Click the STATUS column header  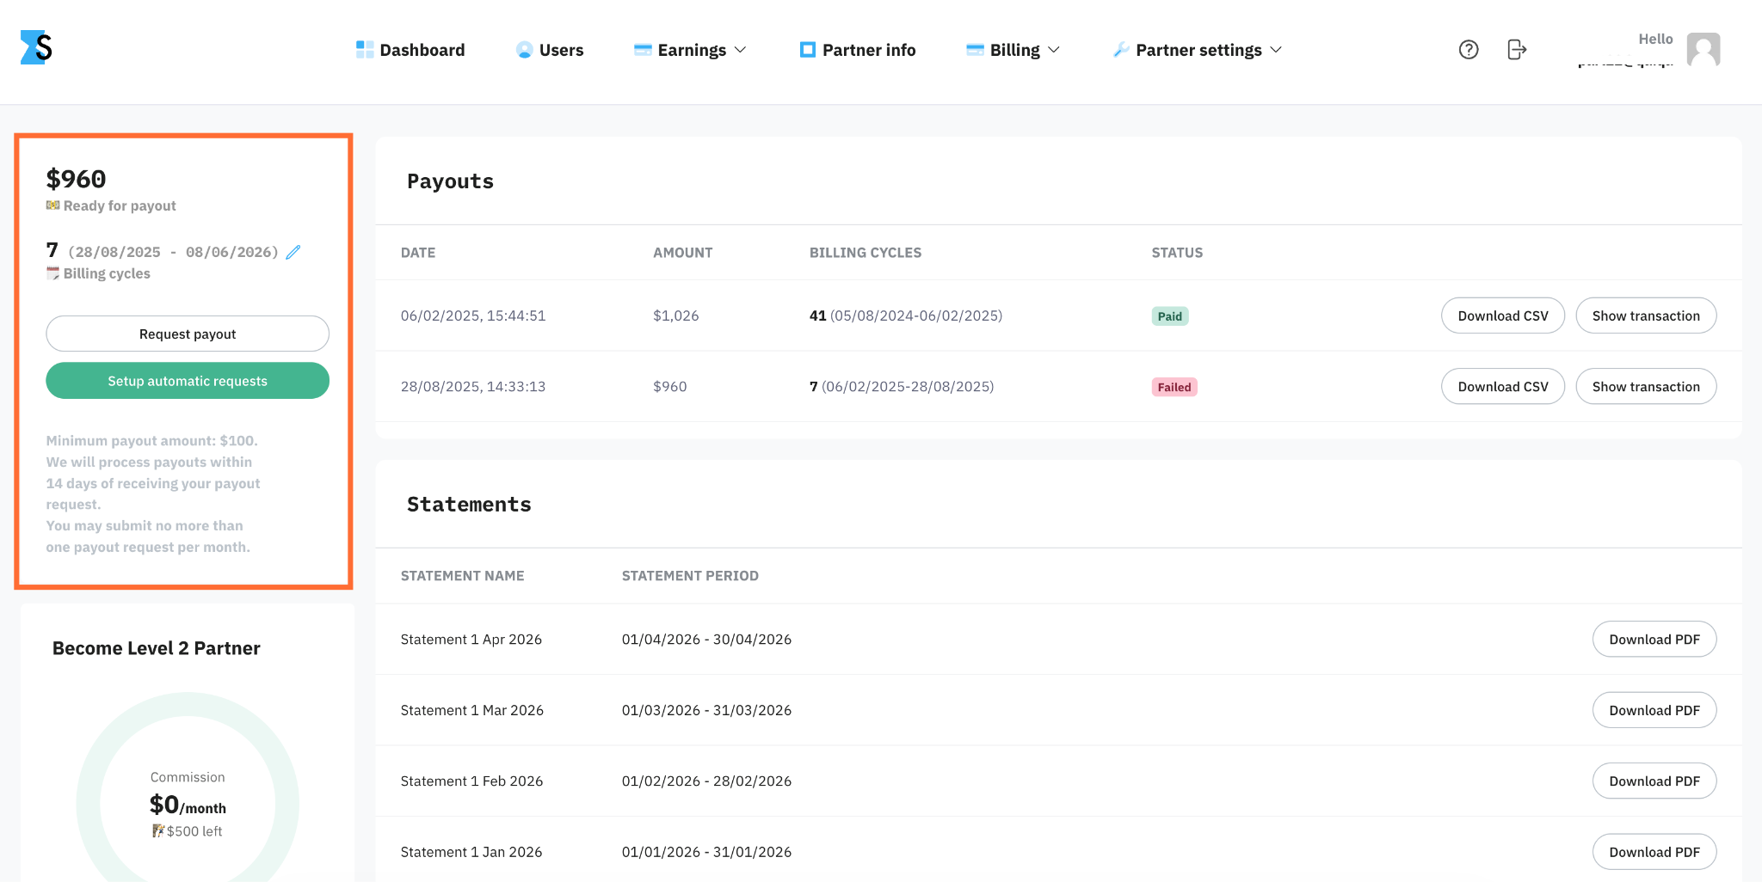tap(1177, 253)
